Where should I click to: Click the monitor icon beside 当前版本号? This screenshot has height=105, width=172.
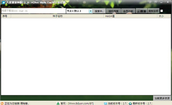(105, 104)
